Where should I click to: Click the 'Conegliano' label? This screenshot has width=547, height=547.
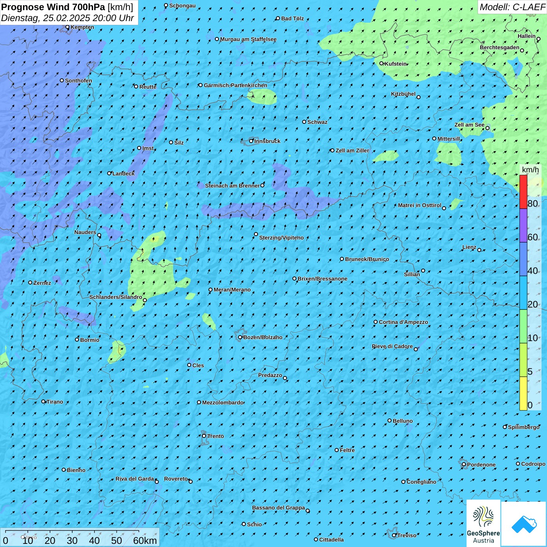[x=421, y=482]
